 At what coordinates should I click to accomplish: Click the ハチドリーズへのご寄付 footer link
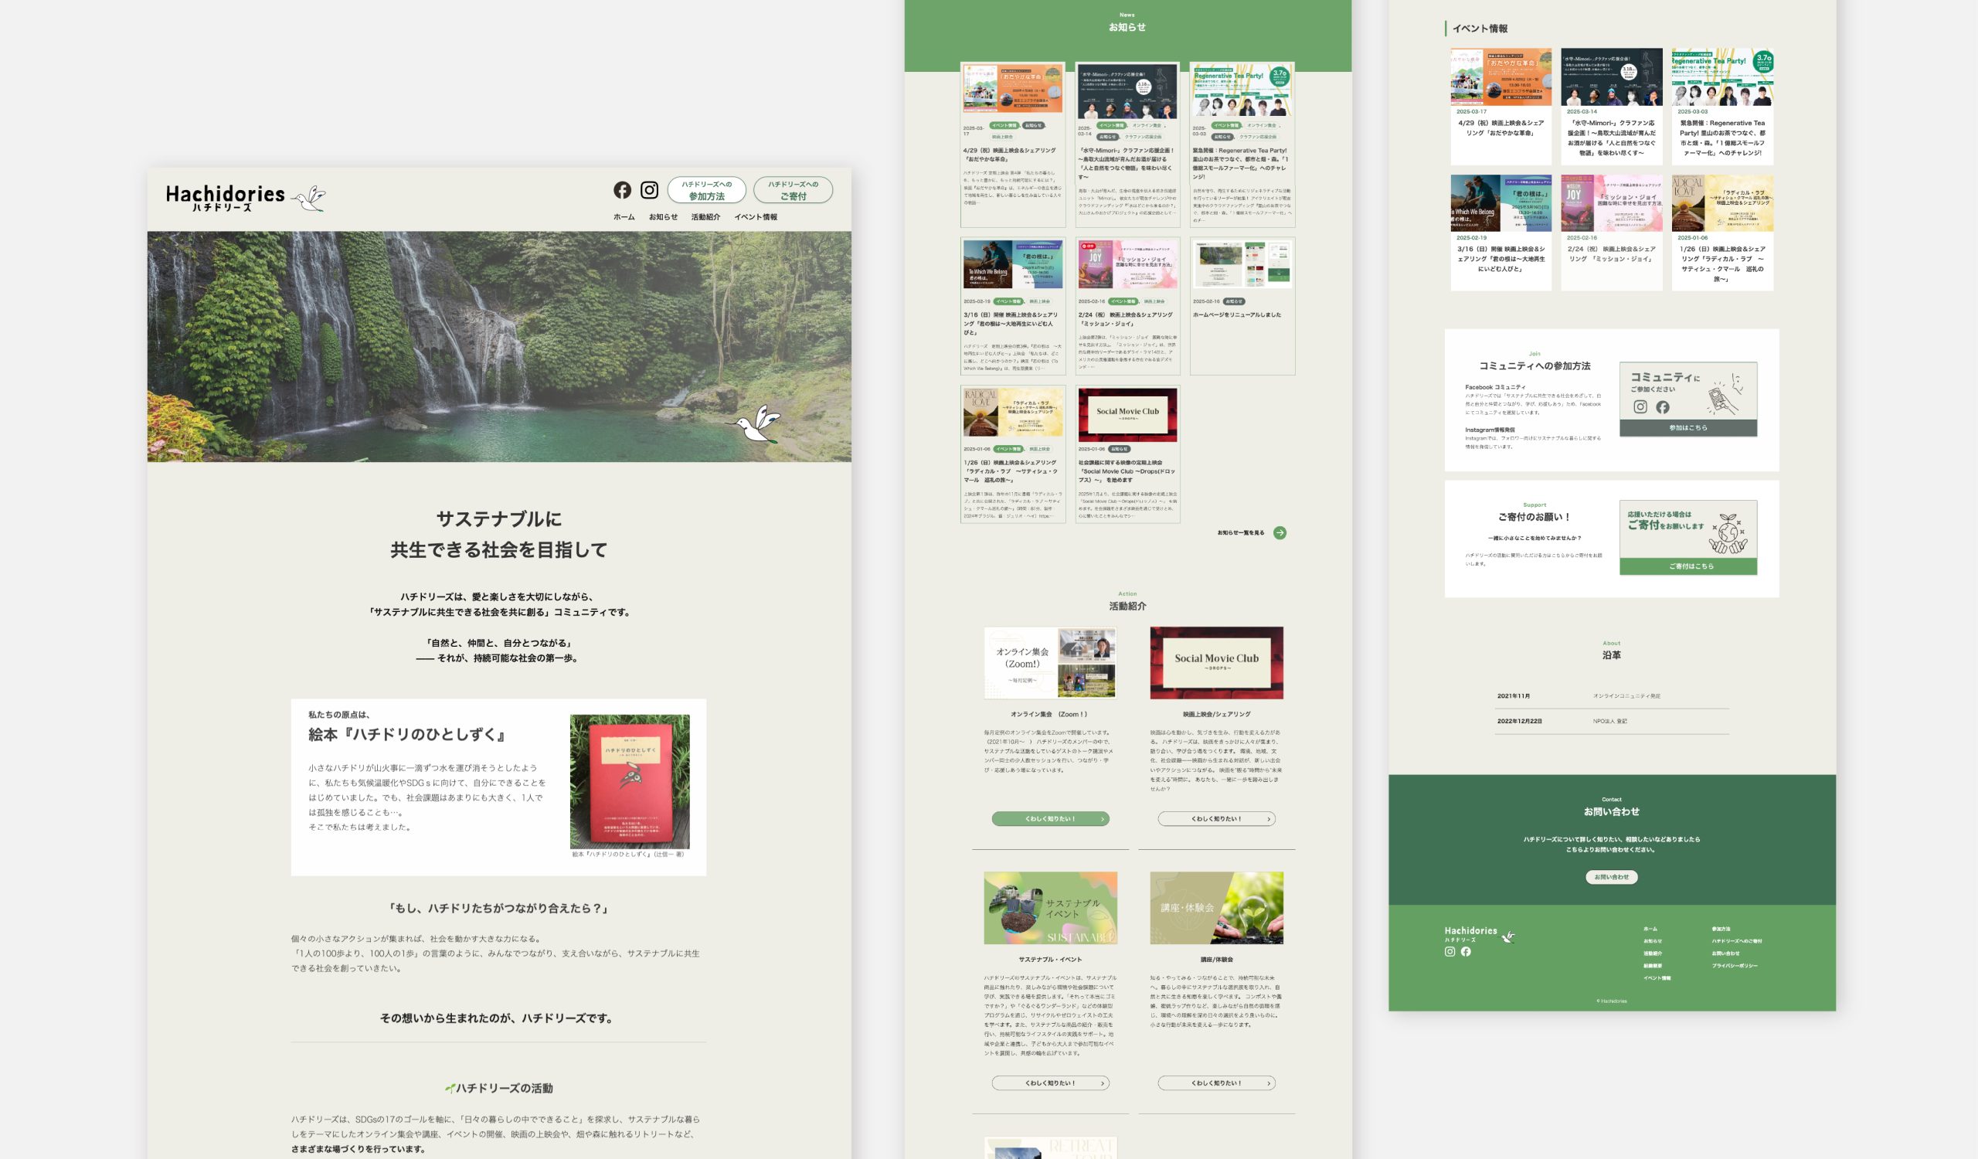[1736, 941]
